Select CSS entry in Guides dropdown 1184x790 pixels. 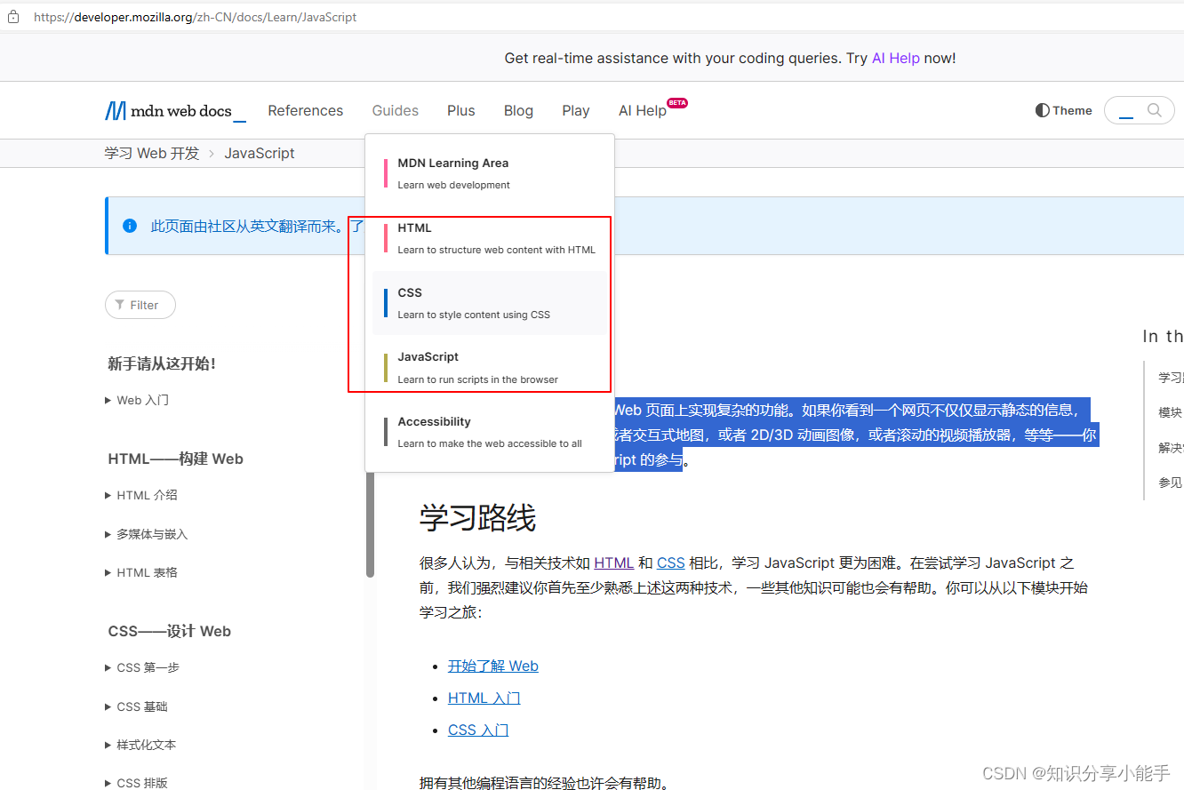coord(490,303)
